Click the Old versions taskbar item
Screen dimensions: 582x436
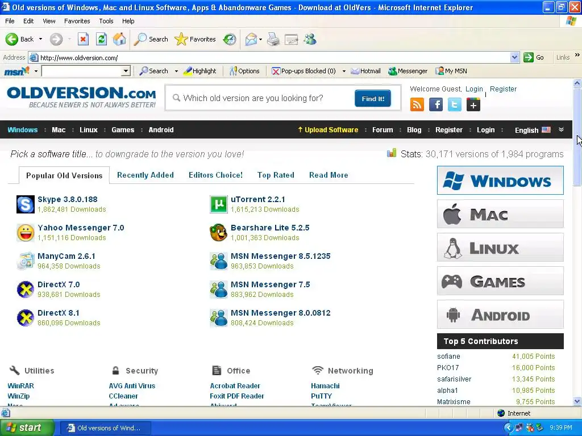105,428
